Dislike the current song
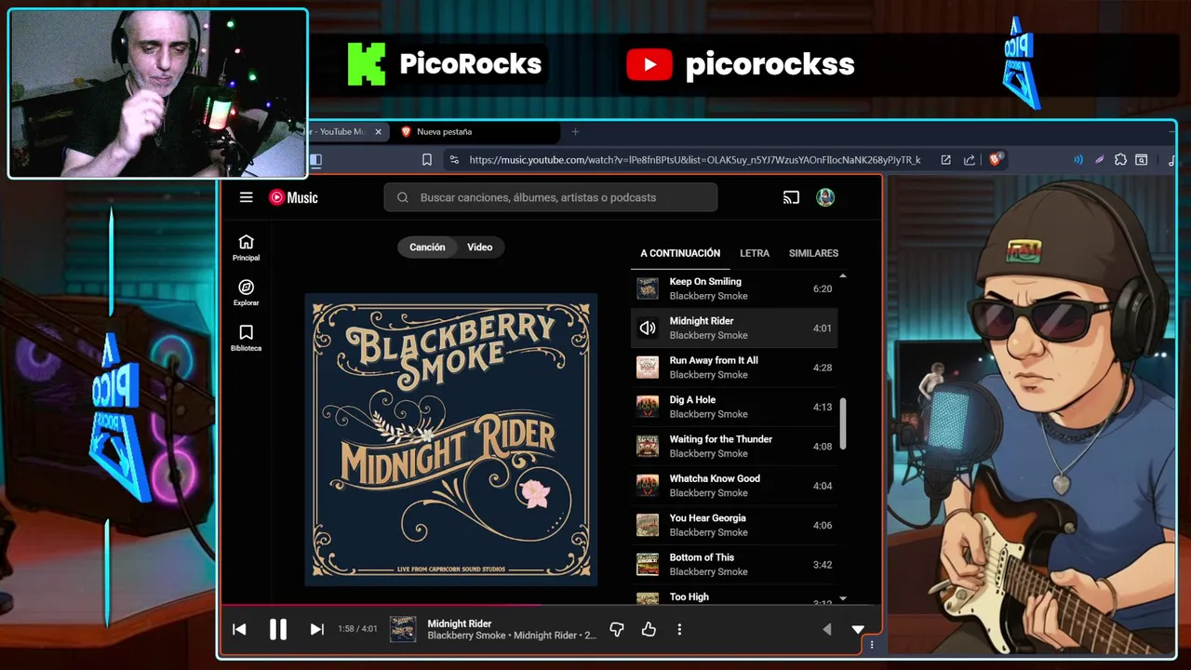 (616, 630)
